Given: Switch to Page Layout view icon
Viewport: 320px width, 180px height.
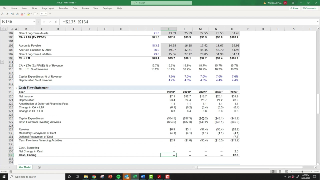Looking at the screenshot, I should click(280, 171).
